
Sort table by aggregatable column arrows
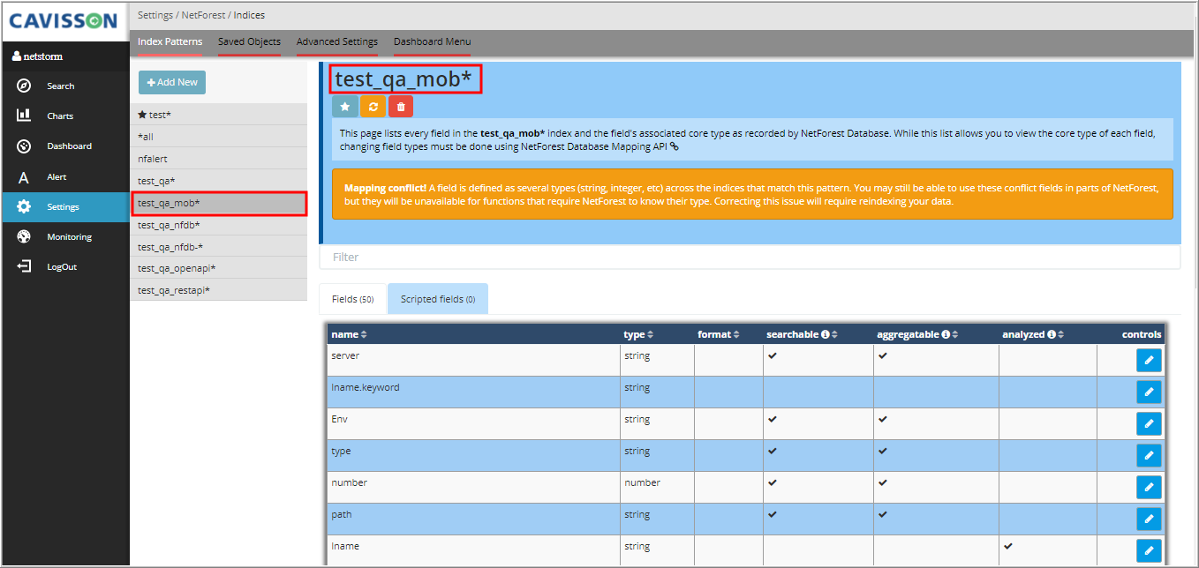(954, 335)
